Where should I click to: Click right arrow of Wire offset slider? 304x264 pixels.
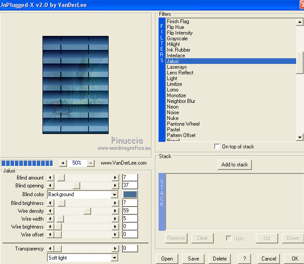115,235
